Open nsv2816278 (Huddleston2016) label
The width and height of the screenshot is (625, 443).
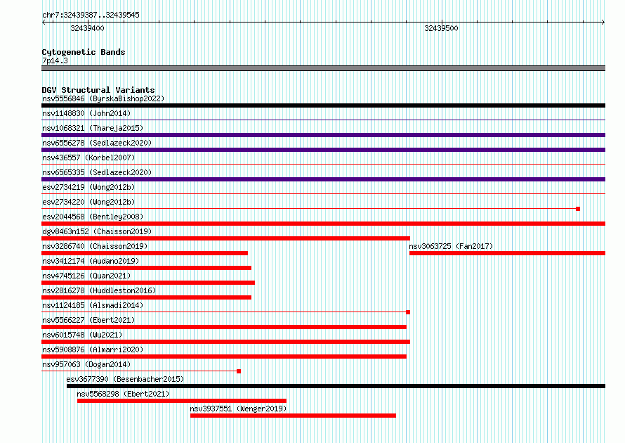coord(99,290)
